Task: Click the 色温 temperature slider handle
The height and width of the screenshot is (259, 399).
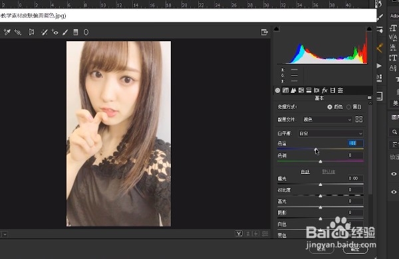Action: [316, 149]
